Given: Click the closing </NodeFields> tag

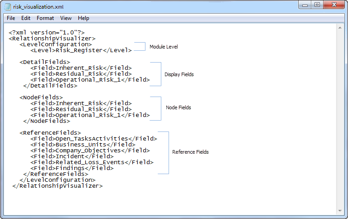Looking at the screenshot, I should coord(47,121).
